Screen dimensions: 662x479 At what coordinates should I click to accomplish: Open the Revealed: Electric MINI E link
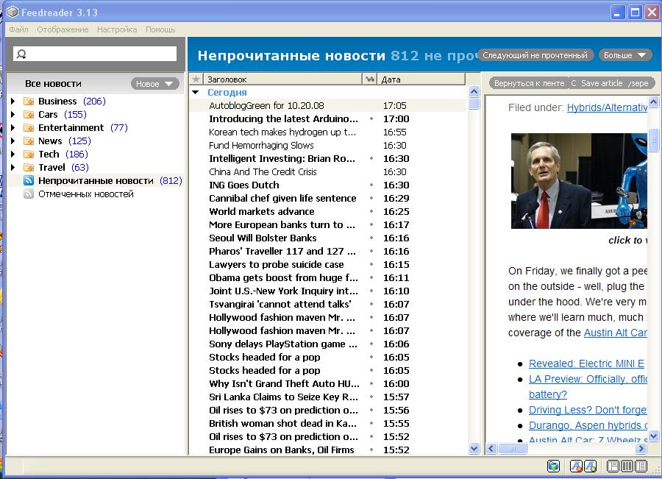click(x=586, y=363)
